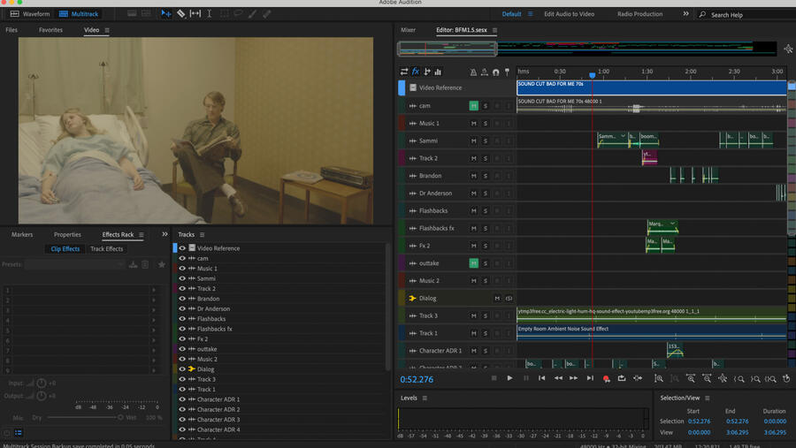Solo the Brandon track

coord(485,176)
